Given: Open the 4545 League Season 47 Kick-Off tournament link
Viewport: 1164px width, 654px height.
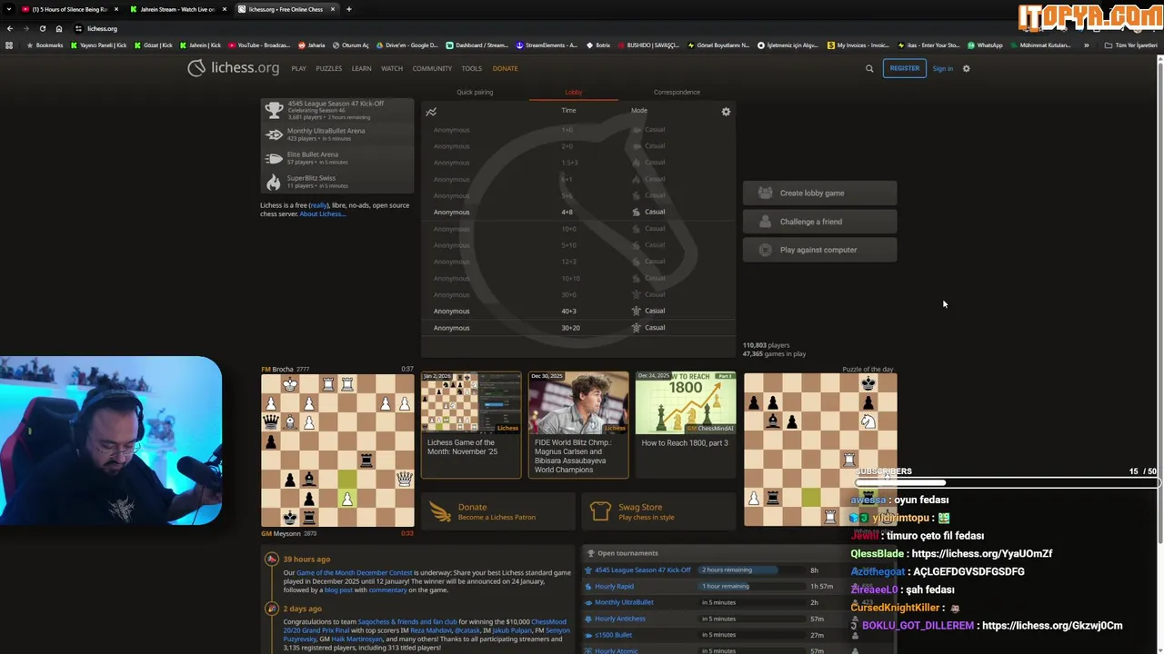Looking at the screenshot, I should [x=643, y=570].
